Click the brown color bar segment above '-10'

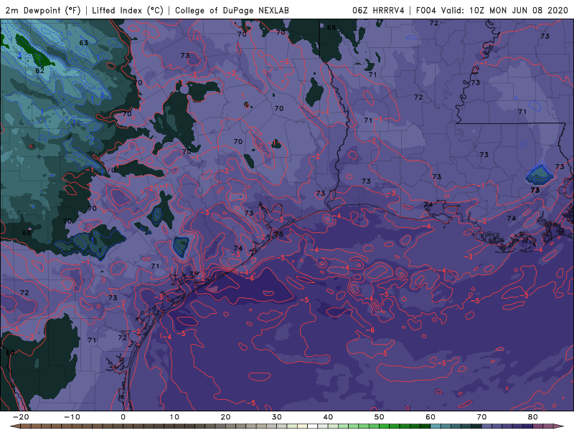(x=77, y=426)
